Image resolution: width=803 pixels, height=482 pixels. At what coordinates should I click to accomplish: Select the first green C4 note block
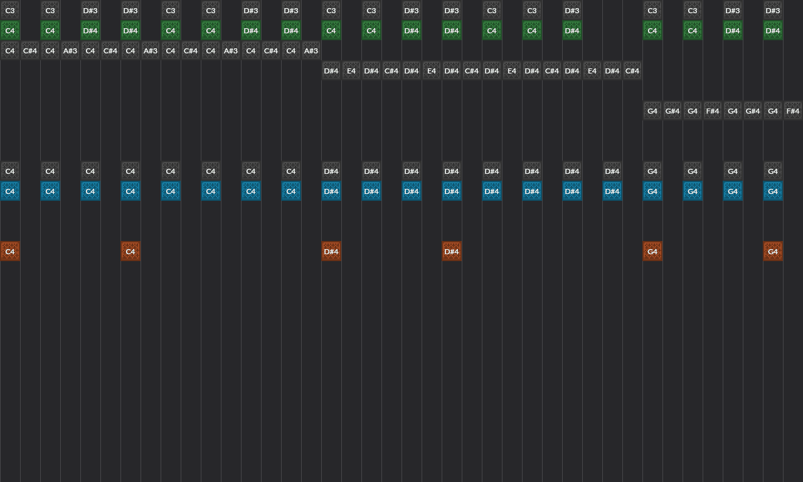10,30
